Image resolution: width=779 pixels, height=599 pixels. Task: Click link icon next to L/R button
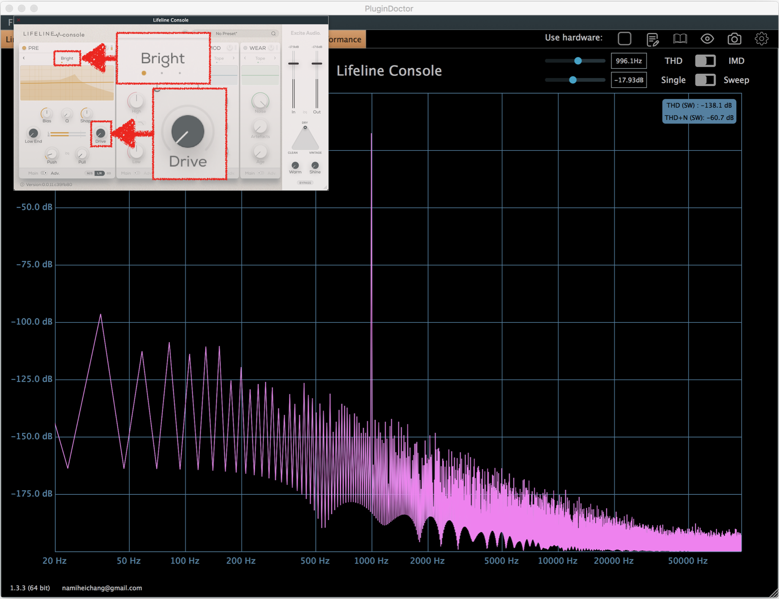[109, 173]
